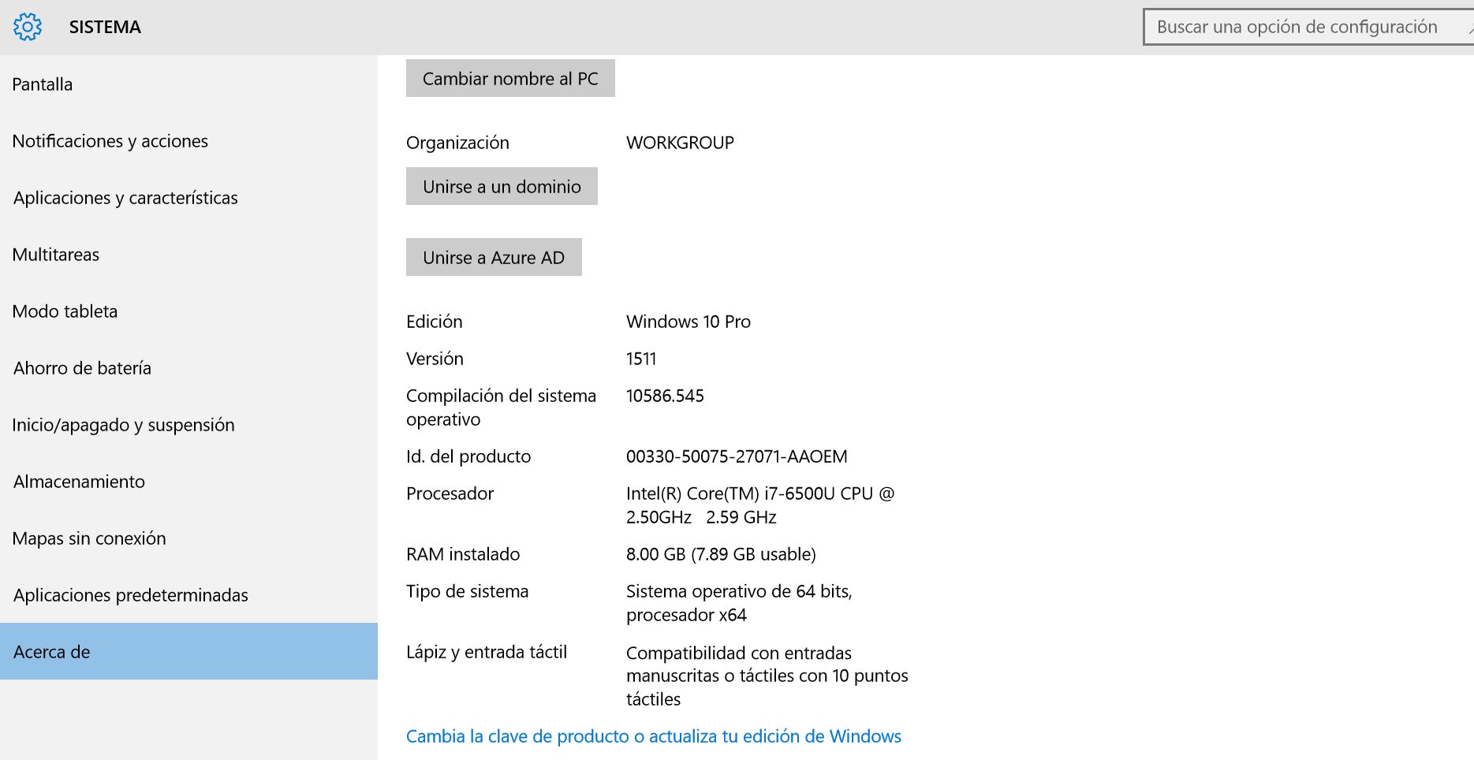Click the Lápiz y entrada táctil label

[487, 652]
